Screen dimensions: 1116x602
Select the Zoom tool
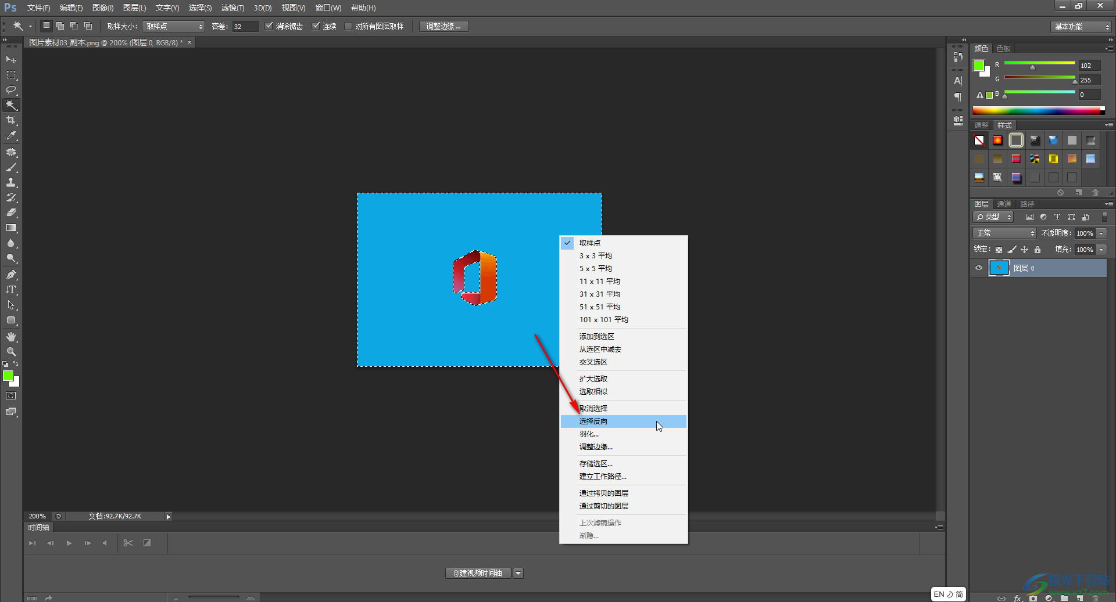pos(11,352)
